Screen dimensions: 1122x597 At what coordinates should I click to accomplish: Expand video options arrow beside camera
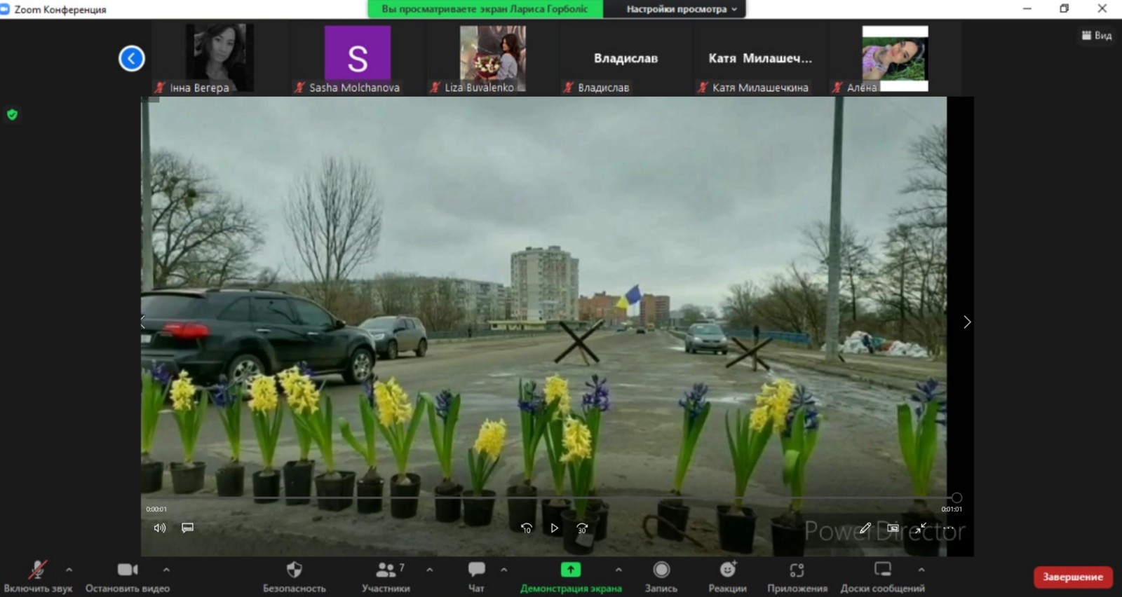(x=166, y=570)
